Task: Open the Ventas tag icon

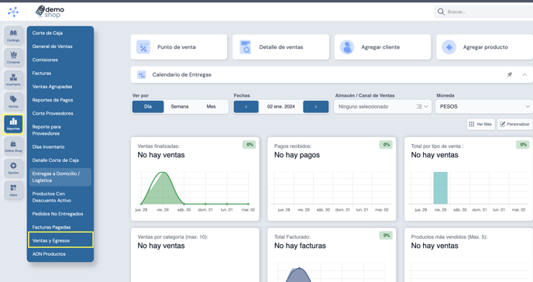Action: pos(13,101)
